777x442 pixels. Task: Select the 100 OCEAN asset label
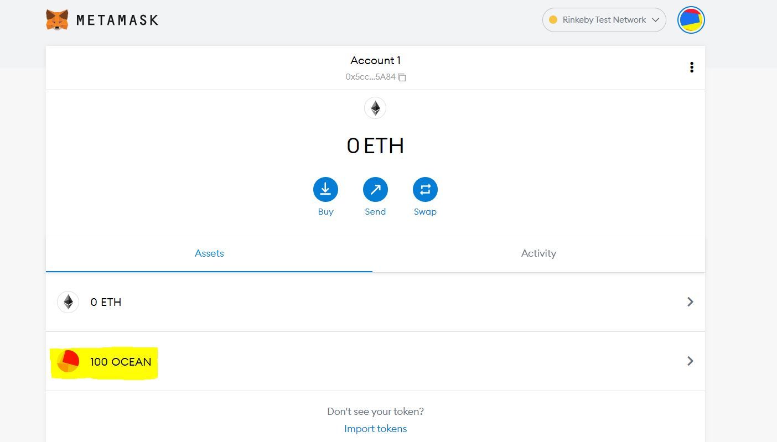tap(121, 362)
